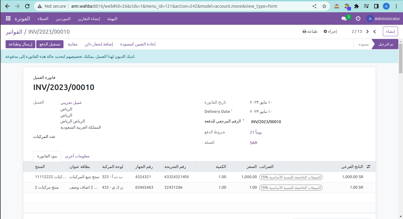The image size is (403, 219).
Task: Go to the previous record arrow
Action: [x=375, y=32]
